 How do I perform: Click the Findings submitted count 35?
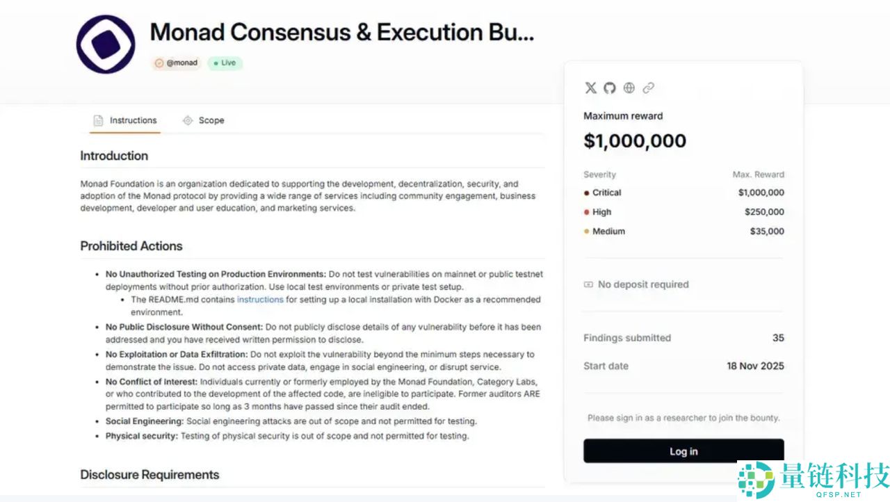point(778,338)
